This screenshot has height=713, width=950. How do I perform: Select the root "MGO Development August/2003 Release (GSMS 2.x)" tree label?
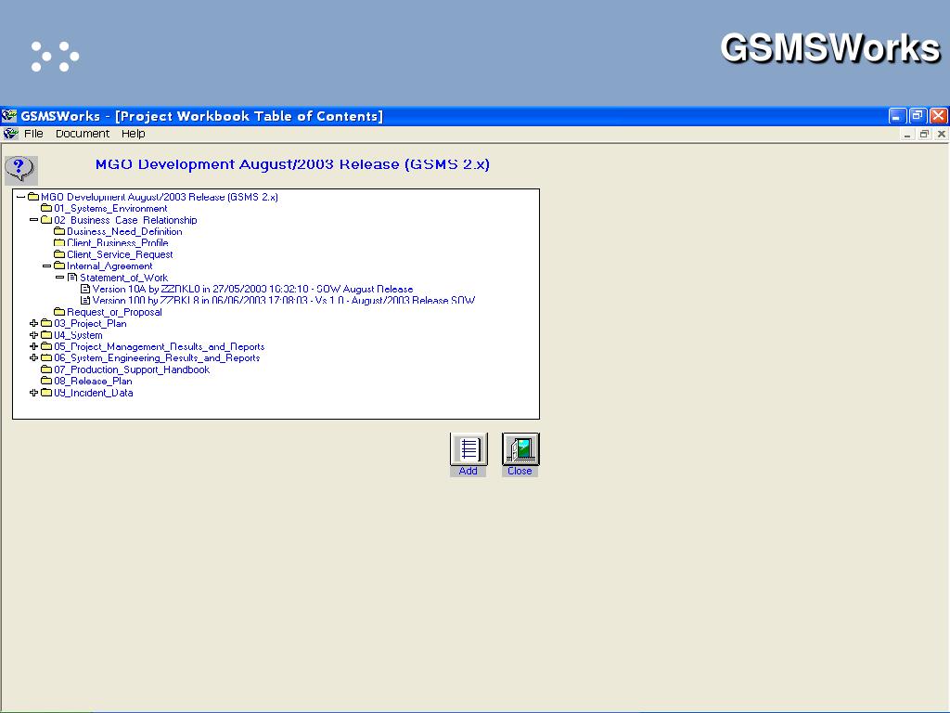pyautogui.click(x=160, y=197)
